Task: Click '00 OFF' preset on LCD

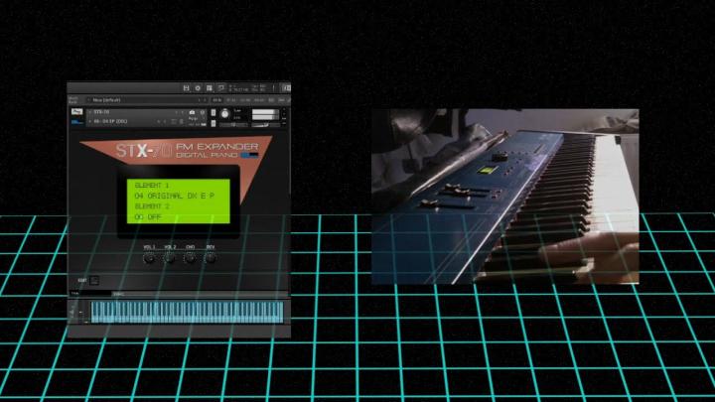Action: click(148, 217)
